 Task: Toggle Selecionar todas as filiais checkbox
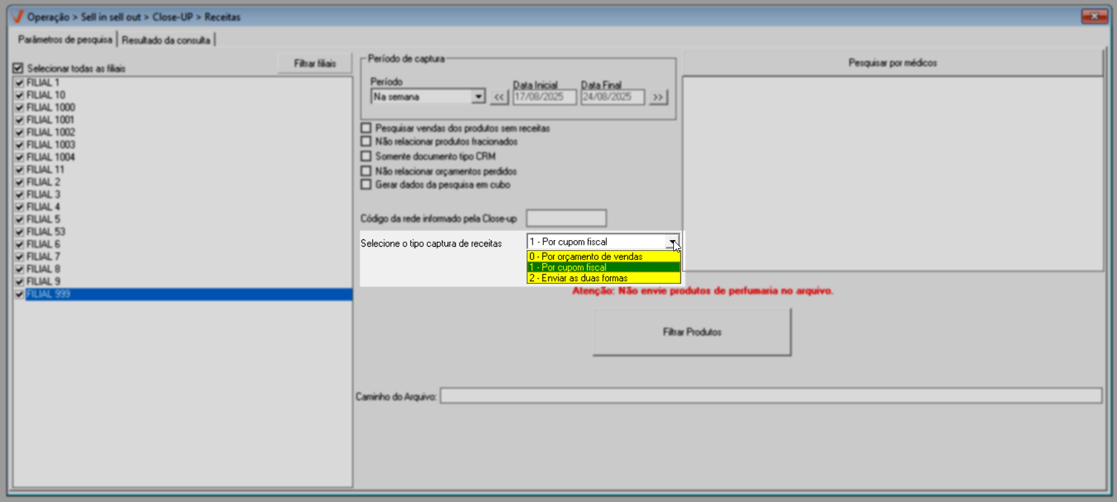coord(18,68)
